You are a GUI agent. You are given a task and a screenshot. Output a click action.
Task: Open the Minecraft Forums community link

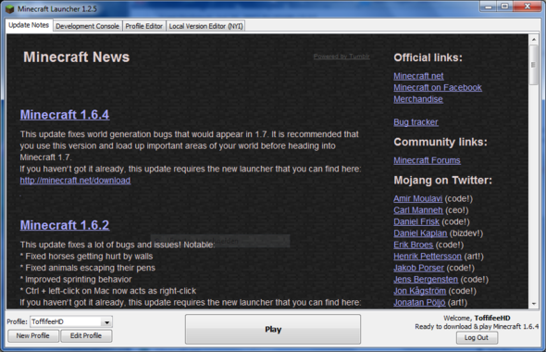tap(427, 160)
